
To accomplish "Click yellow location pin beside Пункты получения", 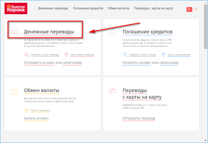I will pos(26,110).
